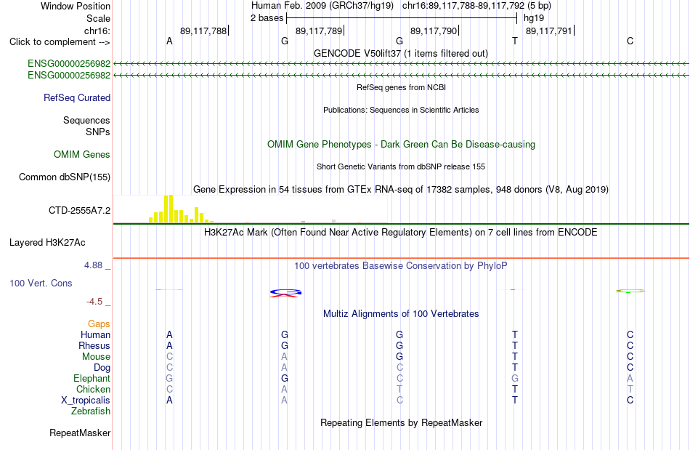Click the Gaps row label

99,324
